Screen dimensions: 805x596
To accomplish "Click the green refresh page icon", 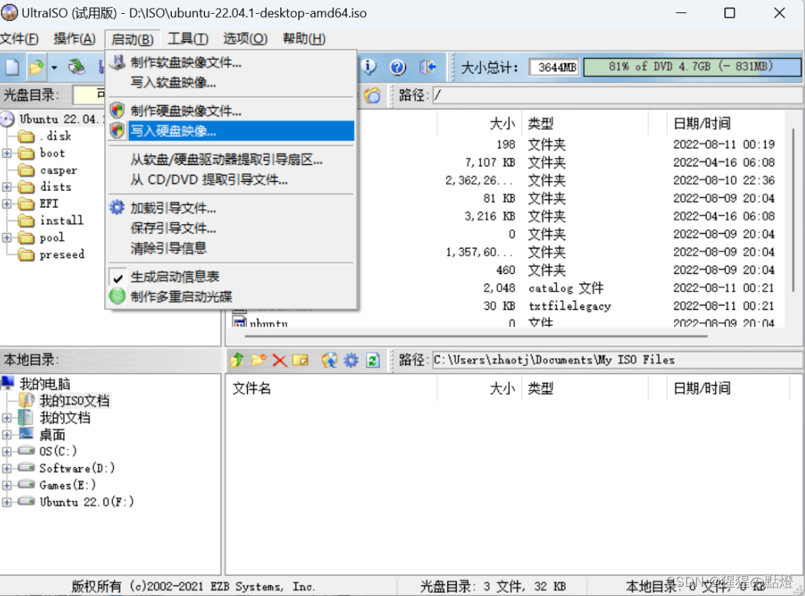I will click(373, 360).
